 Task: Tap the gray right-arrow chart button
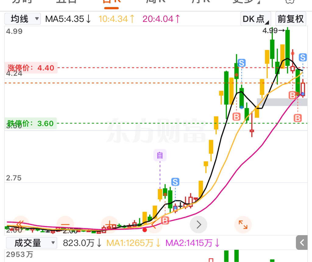(198, 225)
